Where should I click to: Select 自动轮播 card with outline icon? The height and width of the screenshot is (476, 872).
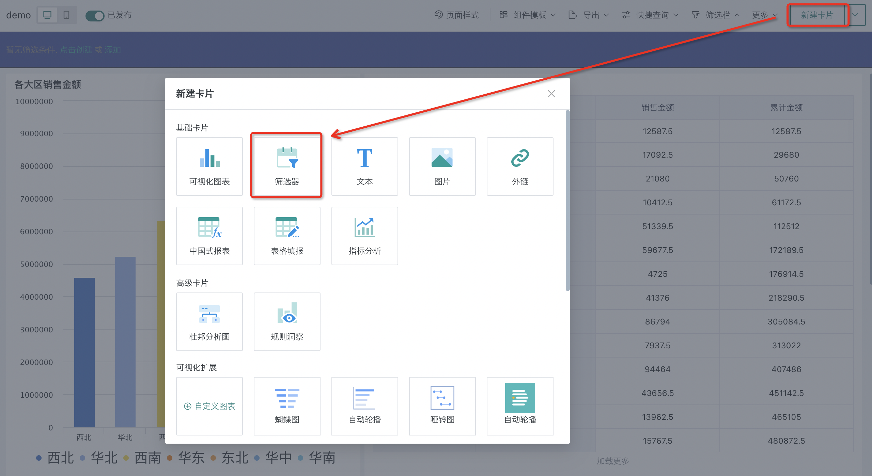point(364,406)
